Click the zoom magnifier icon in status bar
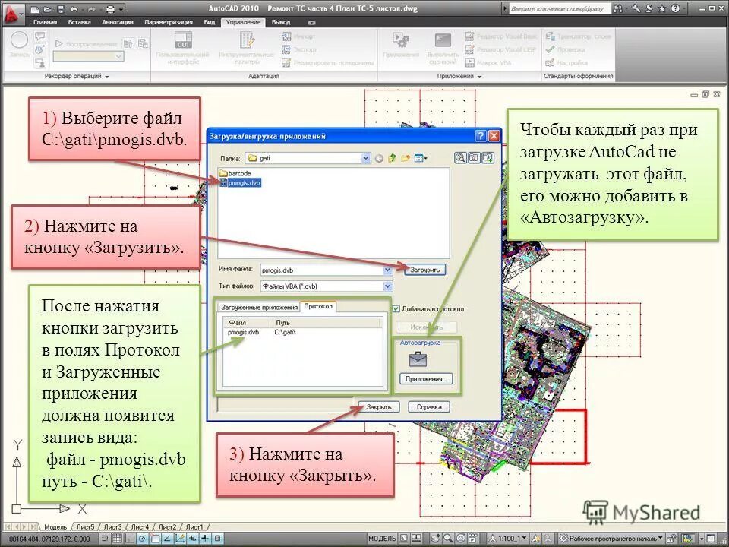Viewport: 729px width, 547px height. coord(448,538)
